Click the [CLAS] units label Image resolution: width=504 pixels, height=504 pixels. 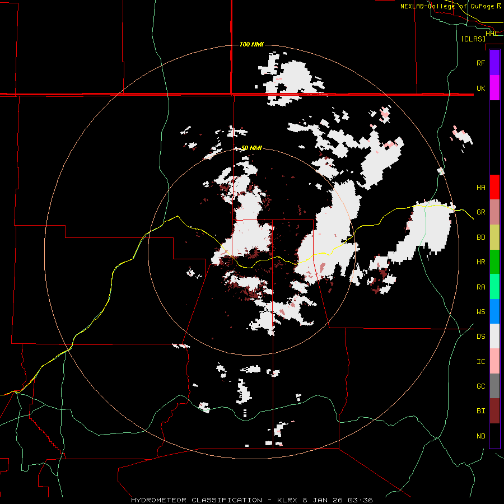point(473,39)
